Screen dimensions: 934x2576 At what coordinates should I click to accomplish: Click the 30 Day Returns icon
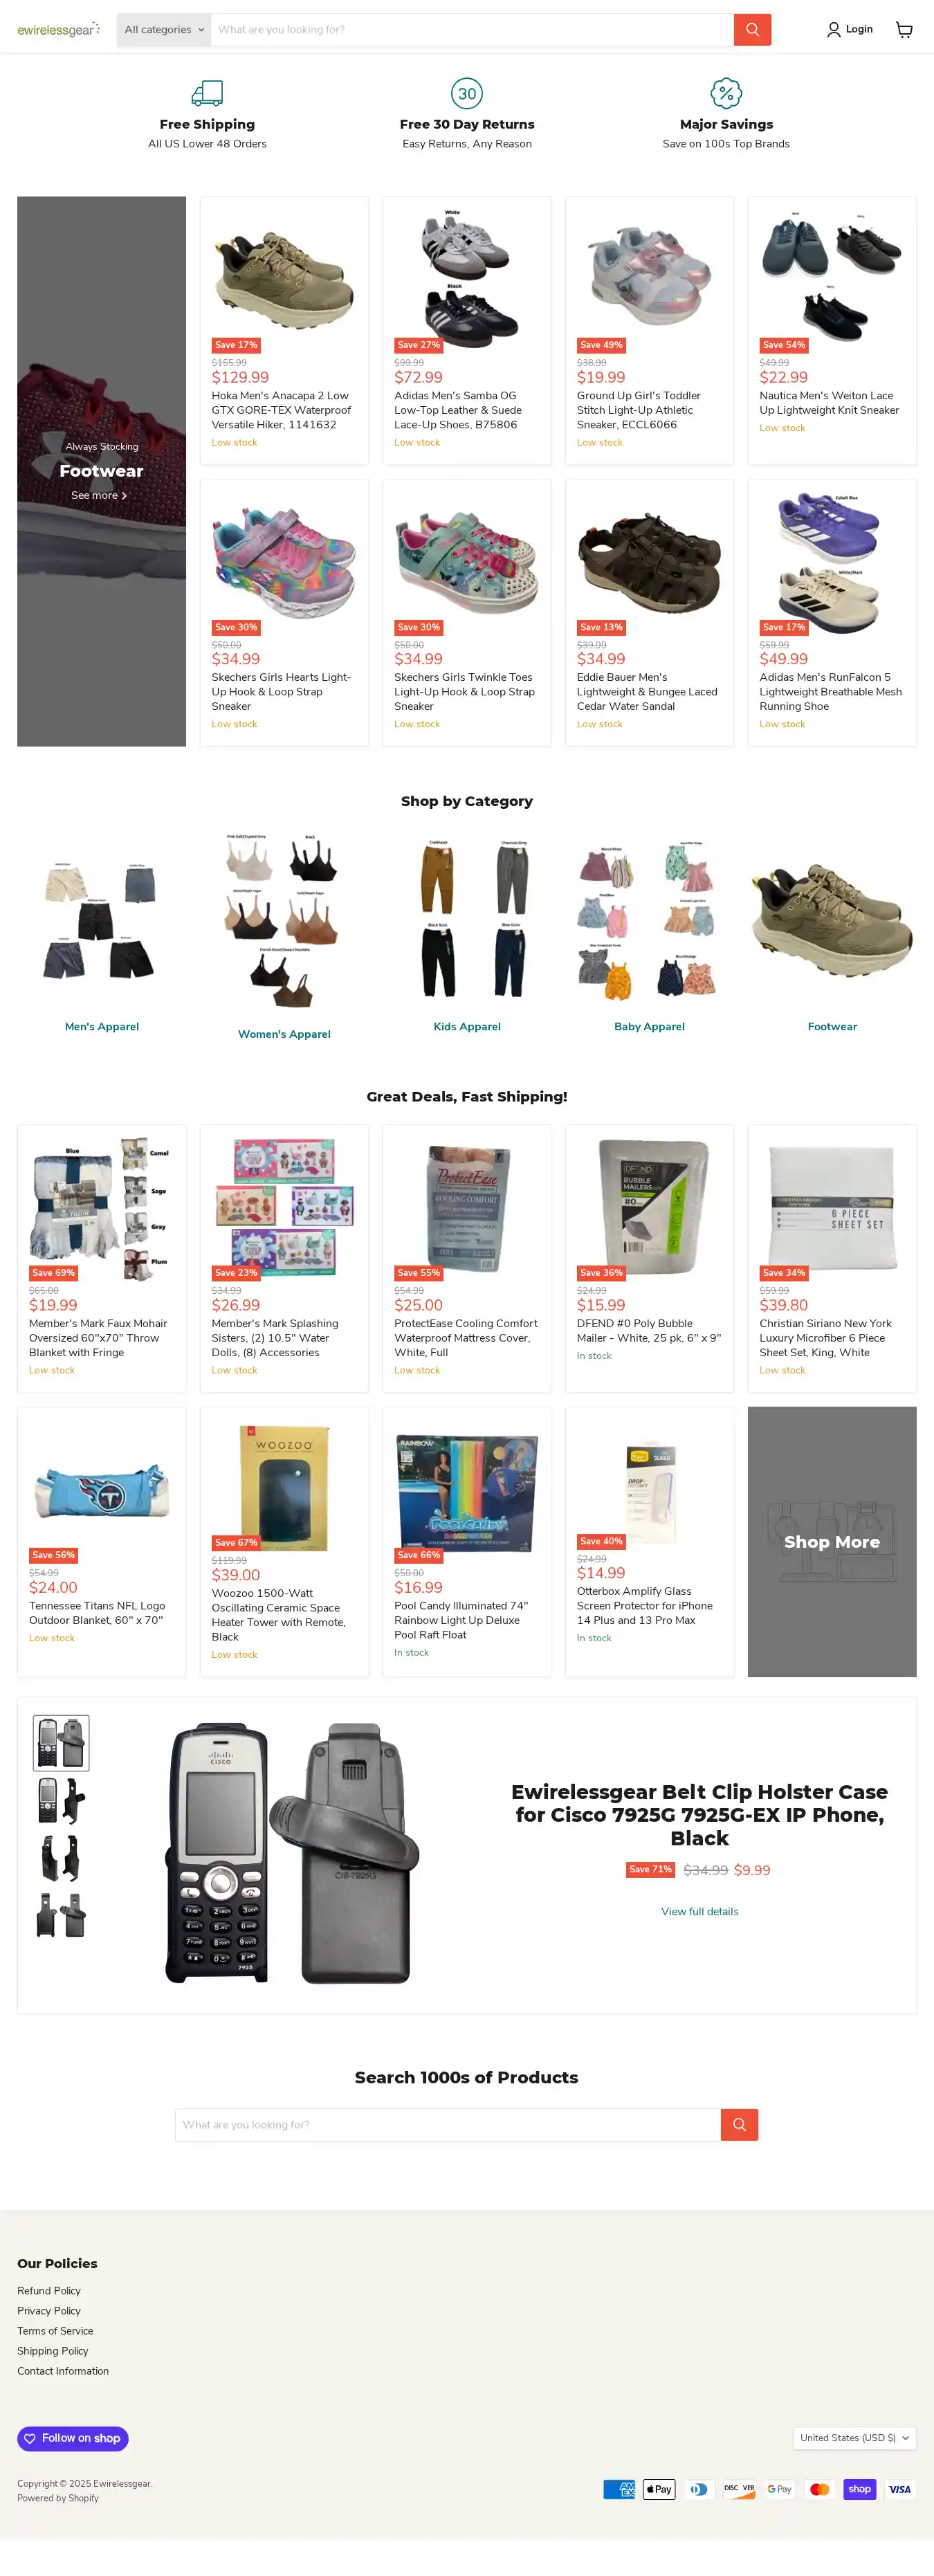(467, 93)
